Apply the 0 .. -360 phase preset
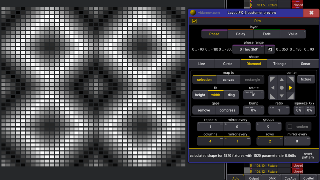The image size is (320, 180). click(x=225, y=49)
